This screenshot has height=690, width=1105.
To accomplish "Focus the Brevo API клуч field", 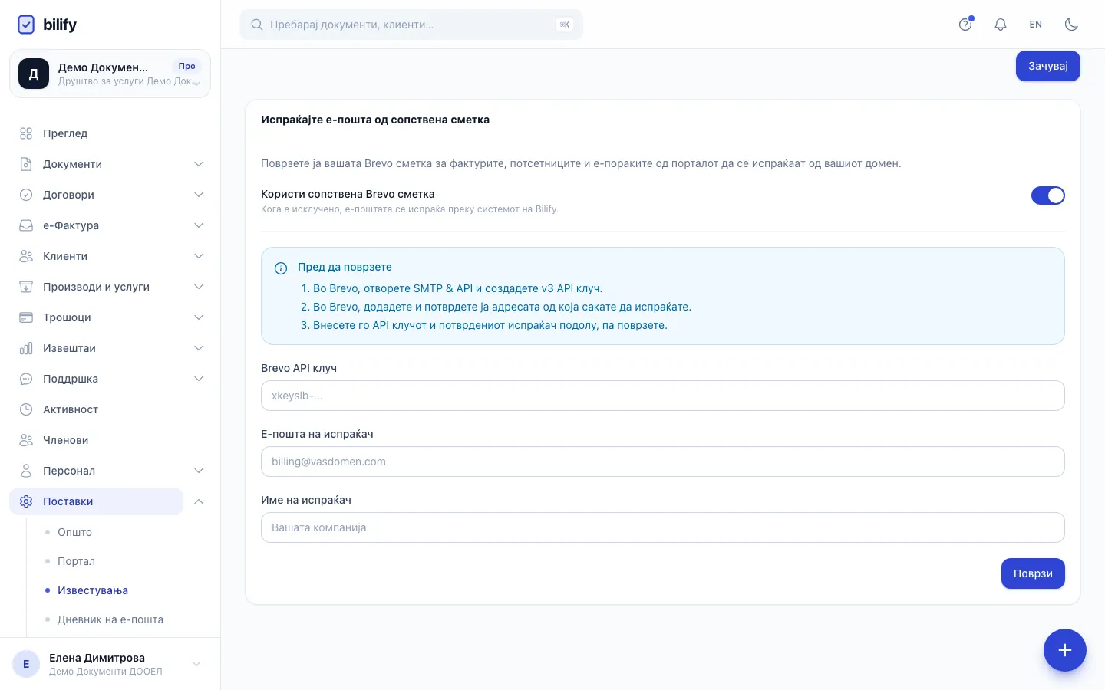I will click(x=663, y=396).
